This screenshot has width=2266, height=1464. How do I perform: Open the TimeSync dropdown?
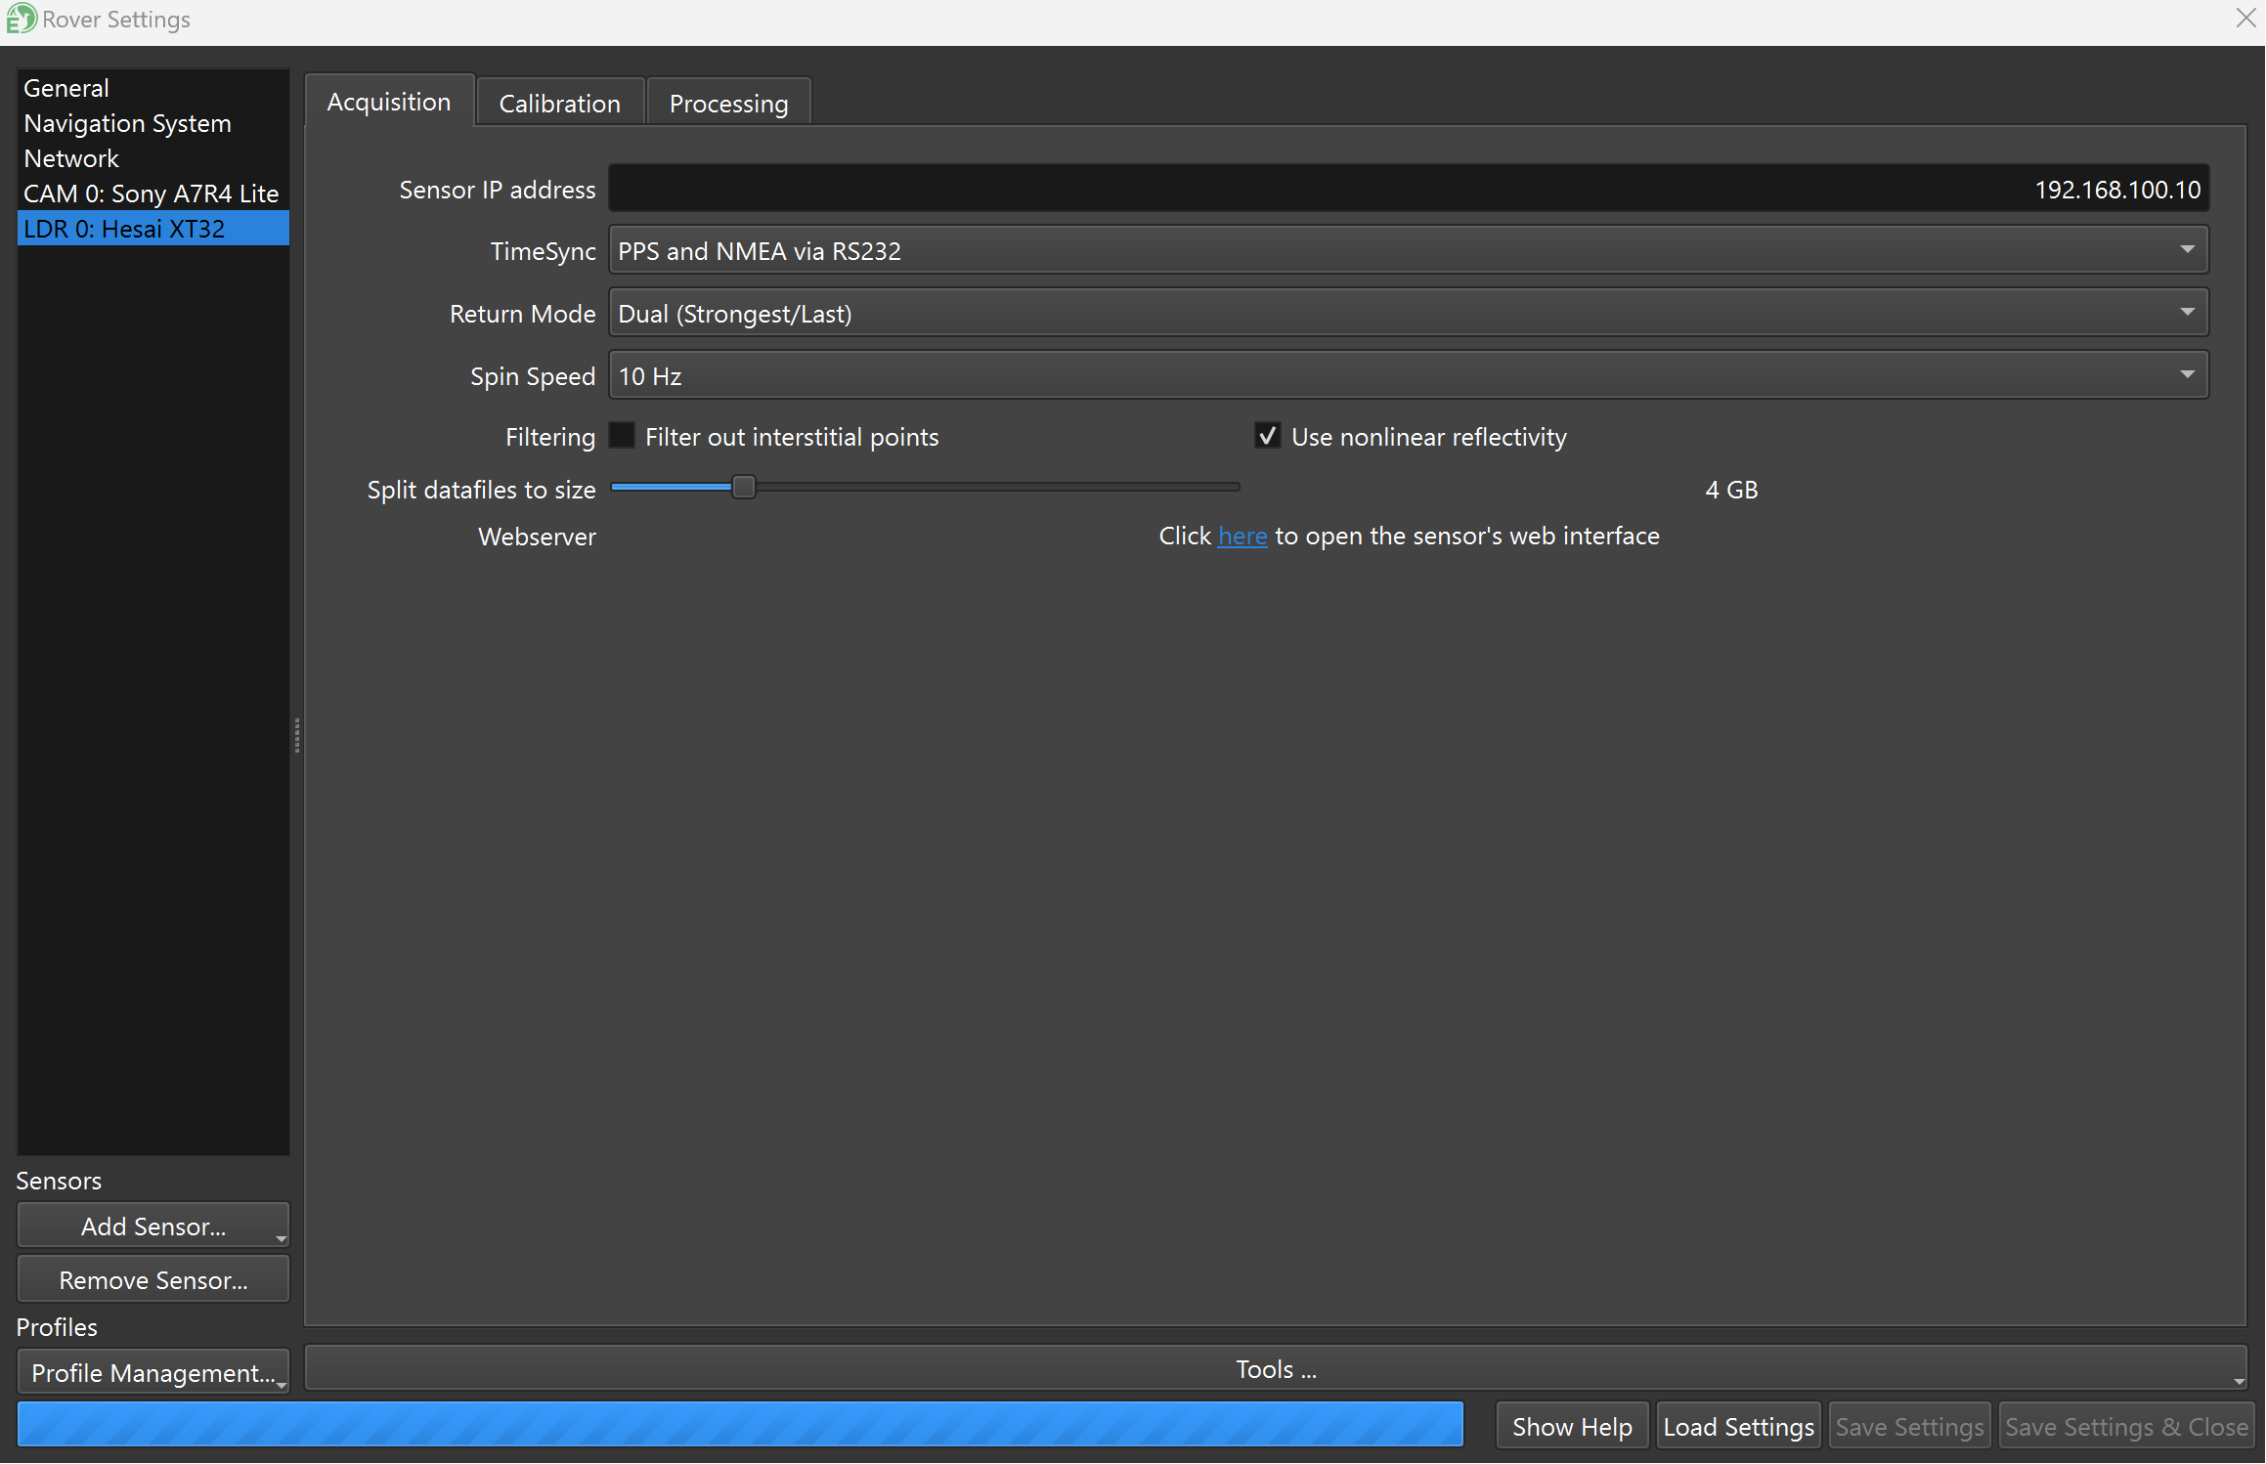(1408, 251)
